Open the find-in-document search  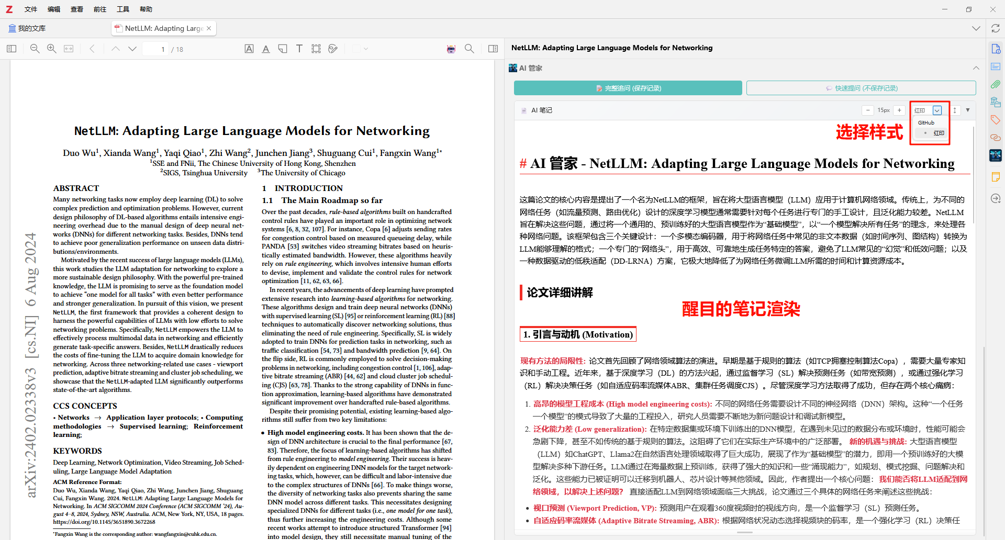(470, 49)
